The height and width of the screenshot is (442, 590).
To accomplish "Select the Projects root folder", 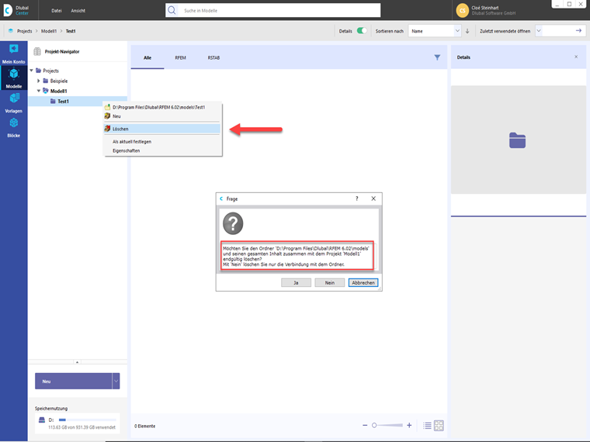I will pos(50,71).
